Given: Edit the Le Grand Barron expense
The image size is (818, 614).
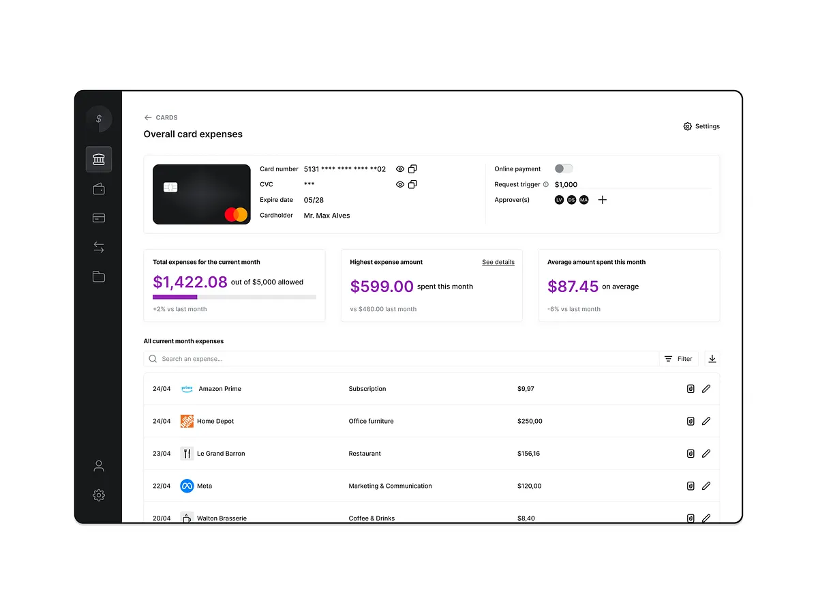Looking at the screenshot, I should [706, 453].
